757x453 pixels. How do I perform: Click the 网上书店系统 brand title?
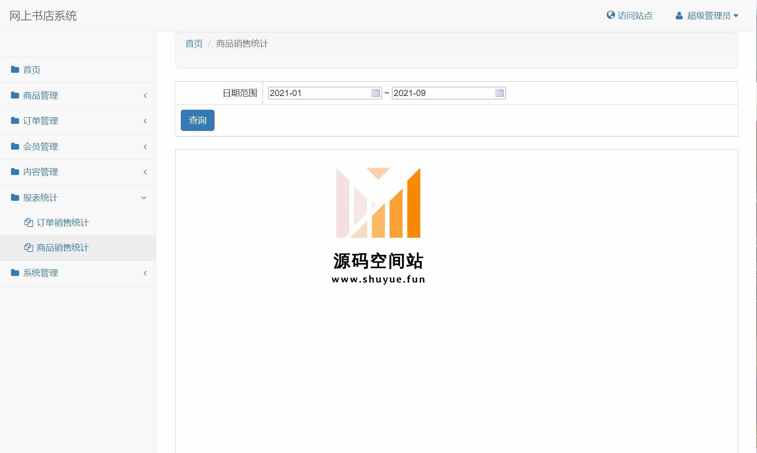pos(43,16)
